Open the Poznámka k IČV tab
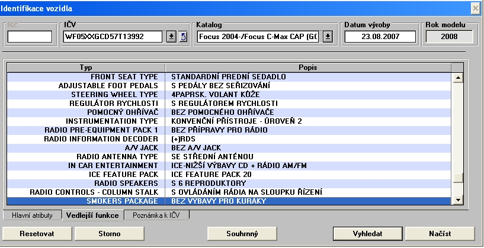 [x=156, y=215]
